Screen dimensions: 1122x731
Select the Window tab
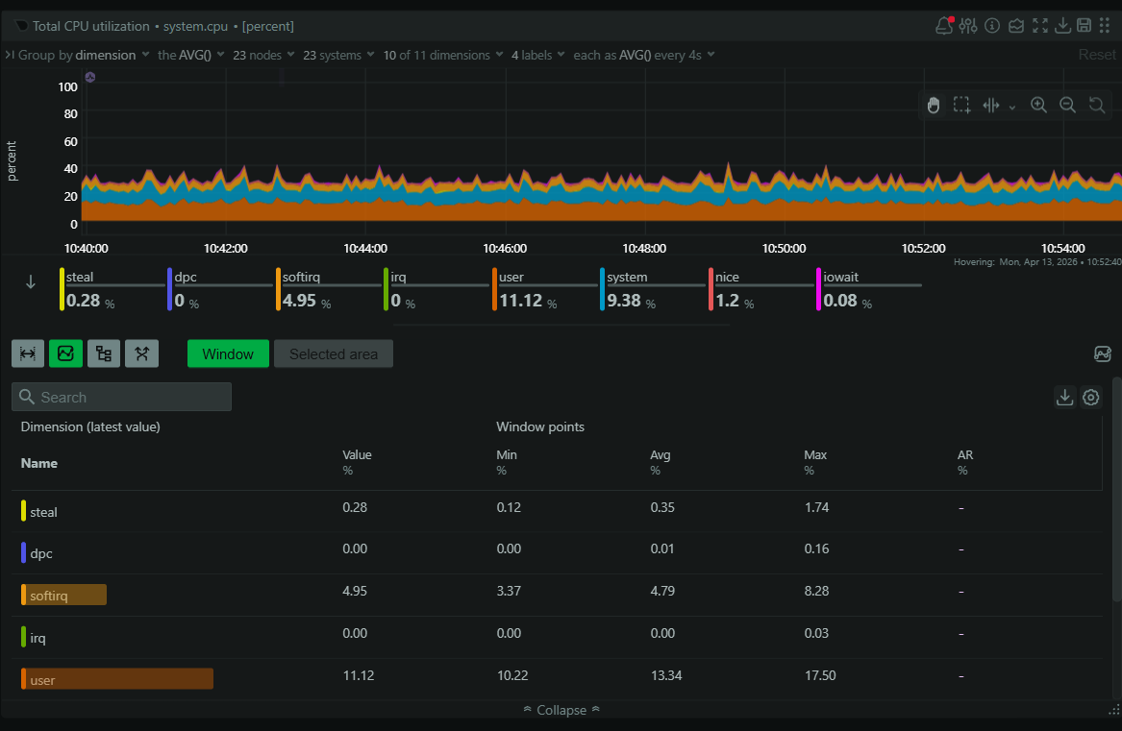(x=228, y=353)
